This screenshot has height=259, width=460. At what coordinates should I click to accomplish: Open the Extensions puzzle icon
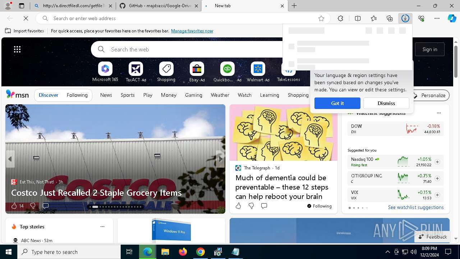tap(340, 18)
